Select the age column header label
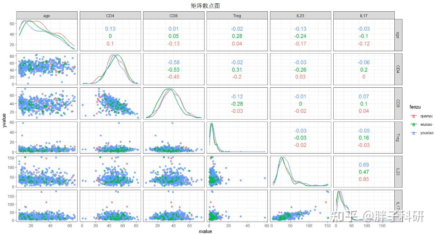The width and height of the screenshot is (435, 234). click(x=46, y=15)
